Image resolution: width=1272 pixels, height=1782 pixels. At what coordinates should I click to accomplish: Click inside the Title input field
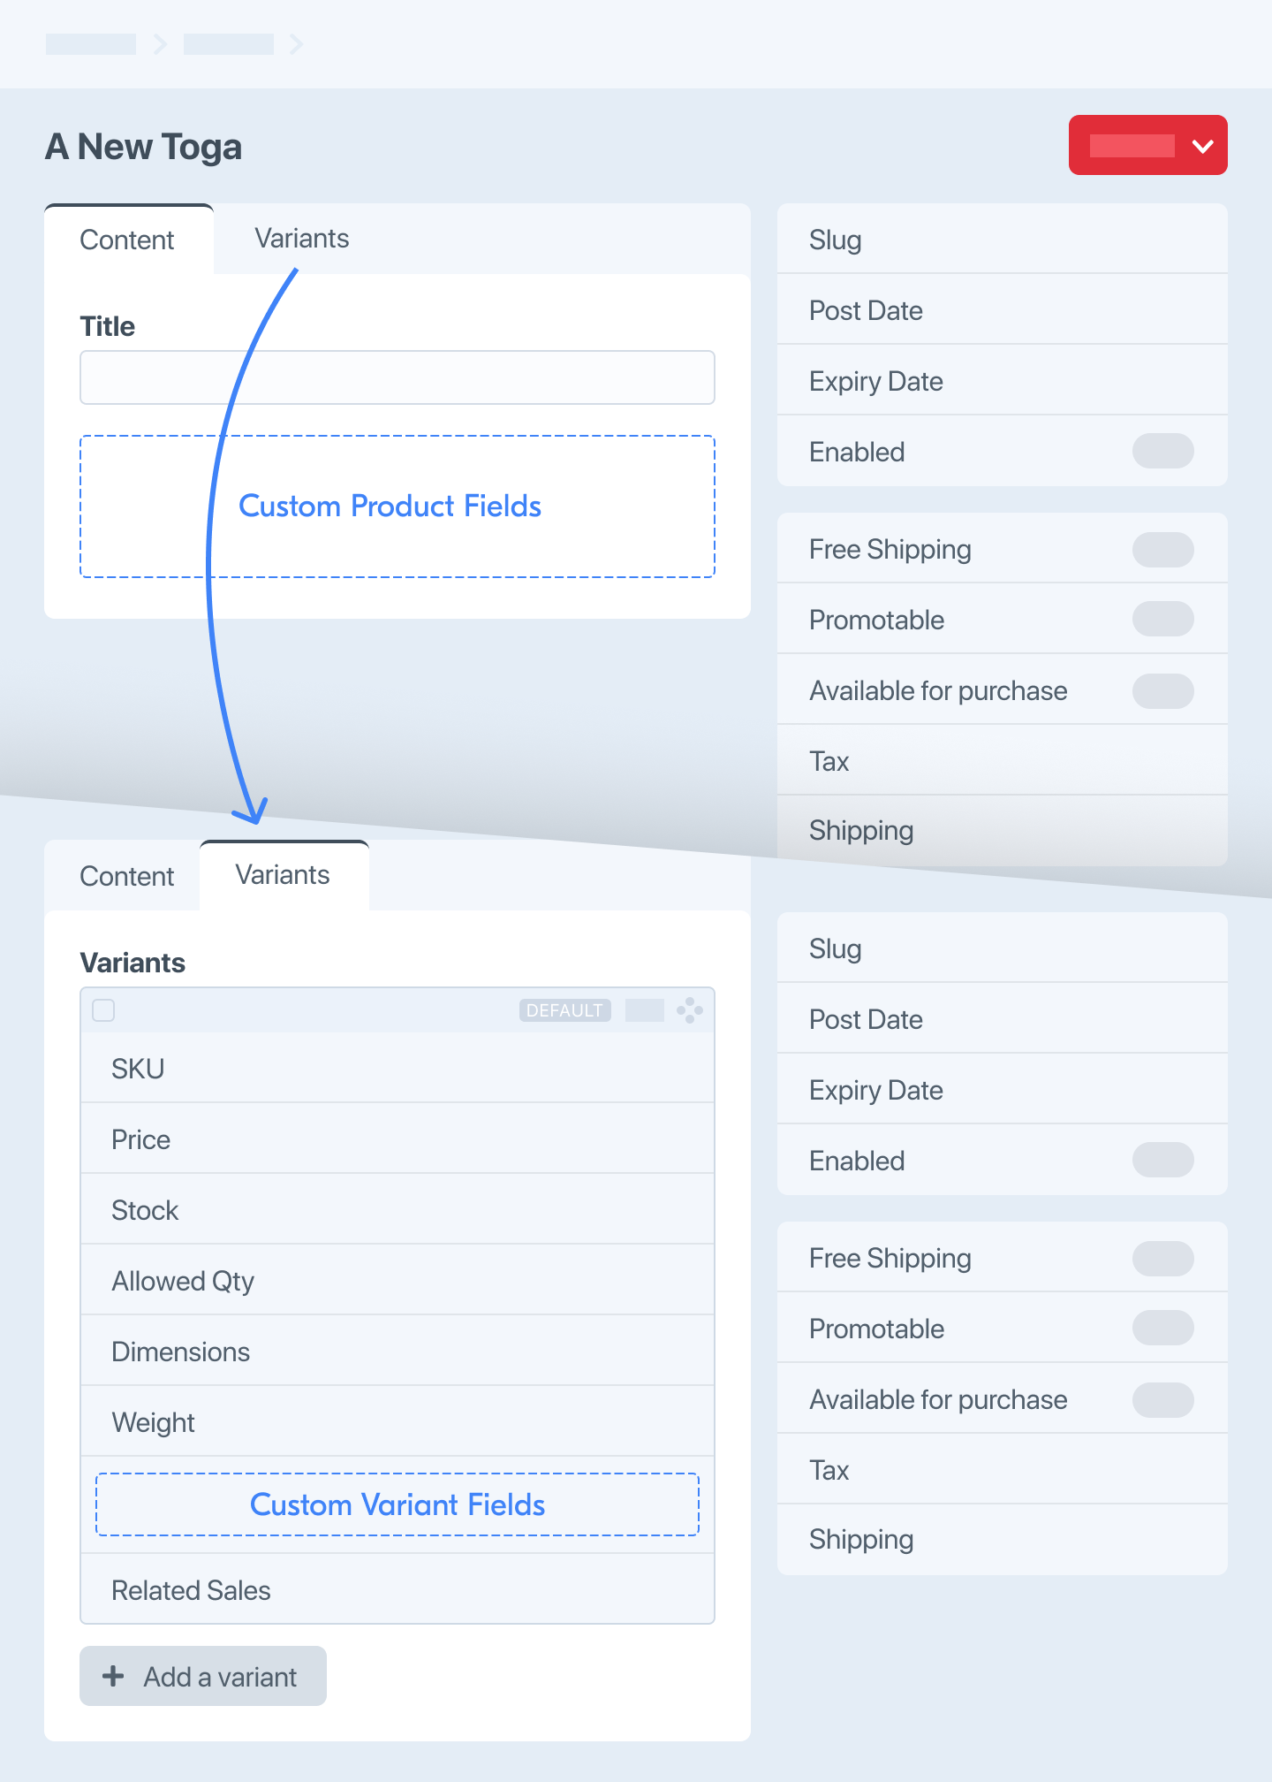tap(397, 377)
